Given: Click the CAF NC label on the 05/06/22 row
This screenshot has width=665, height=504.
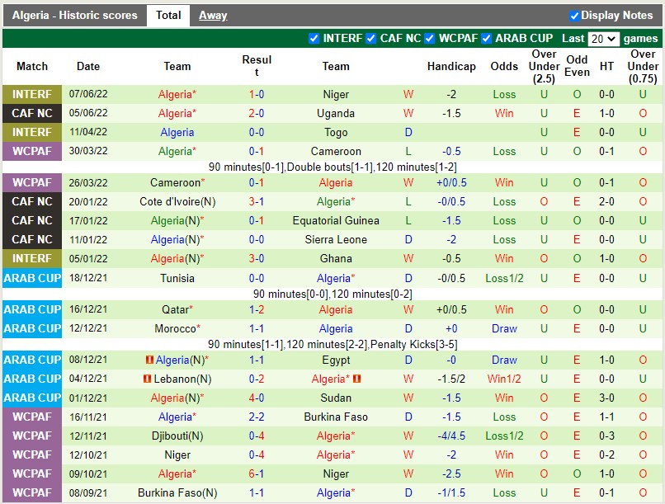Looking at the screenshot, I should point(32,113).
